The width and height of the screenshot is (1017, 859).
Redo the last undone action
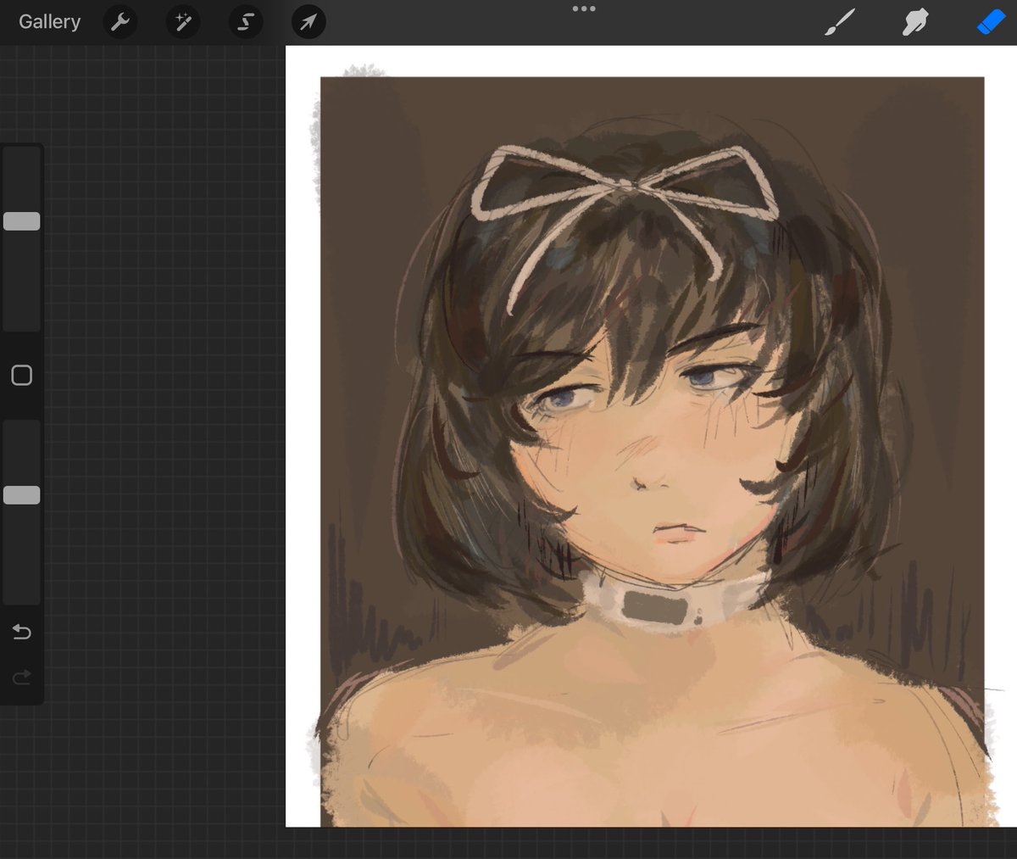22,677
